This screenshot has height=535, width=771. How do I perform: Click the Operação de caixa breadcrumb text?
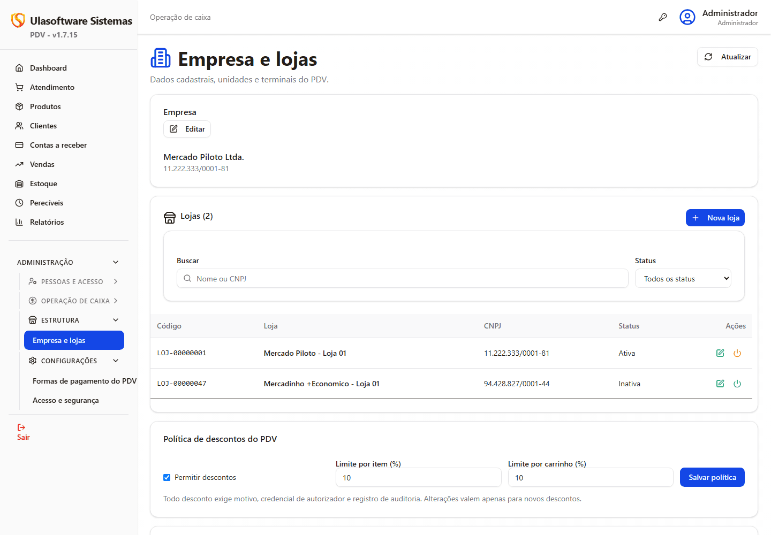[x=180, y=17]
